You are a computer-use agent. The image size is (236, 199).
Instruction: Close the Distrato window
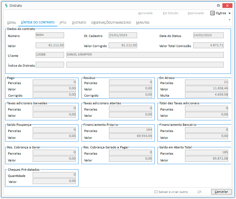coord(227,5)
